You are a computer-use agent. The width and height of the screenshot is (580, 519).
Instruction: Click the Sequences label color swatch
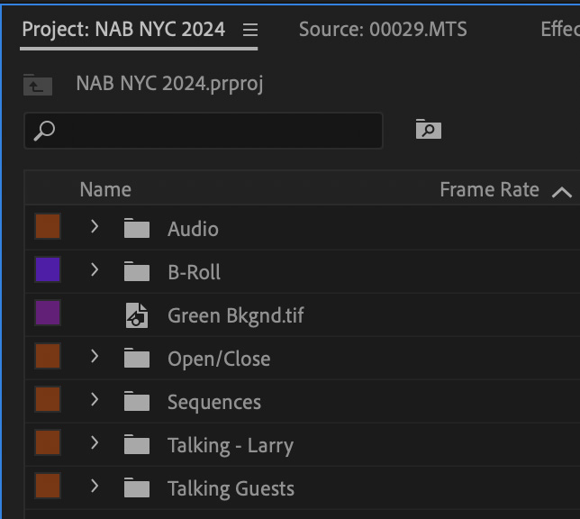point(48,399)
